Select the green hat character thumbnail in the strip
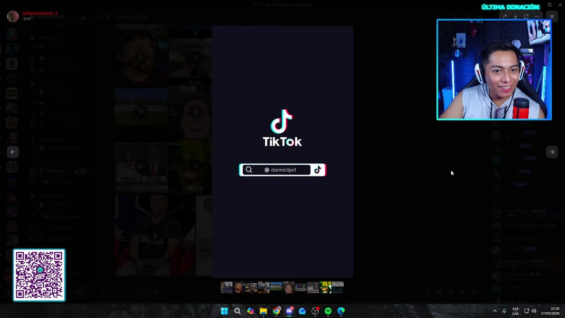 pos(325,288)
